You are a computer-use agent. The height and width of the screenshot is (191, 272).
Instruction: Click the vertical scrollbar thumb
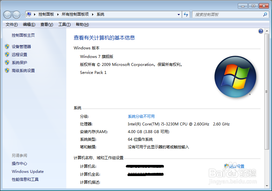pyautogui.click(x=267, y=92)
